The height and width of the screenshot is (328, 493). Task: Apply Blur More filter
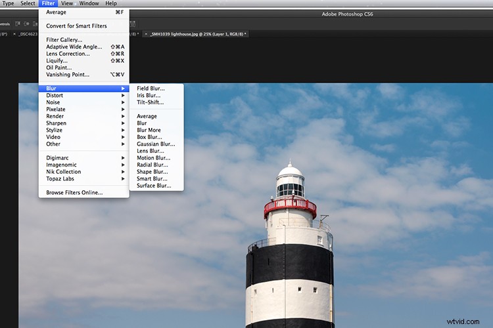coord(156,130)
